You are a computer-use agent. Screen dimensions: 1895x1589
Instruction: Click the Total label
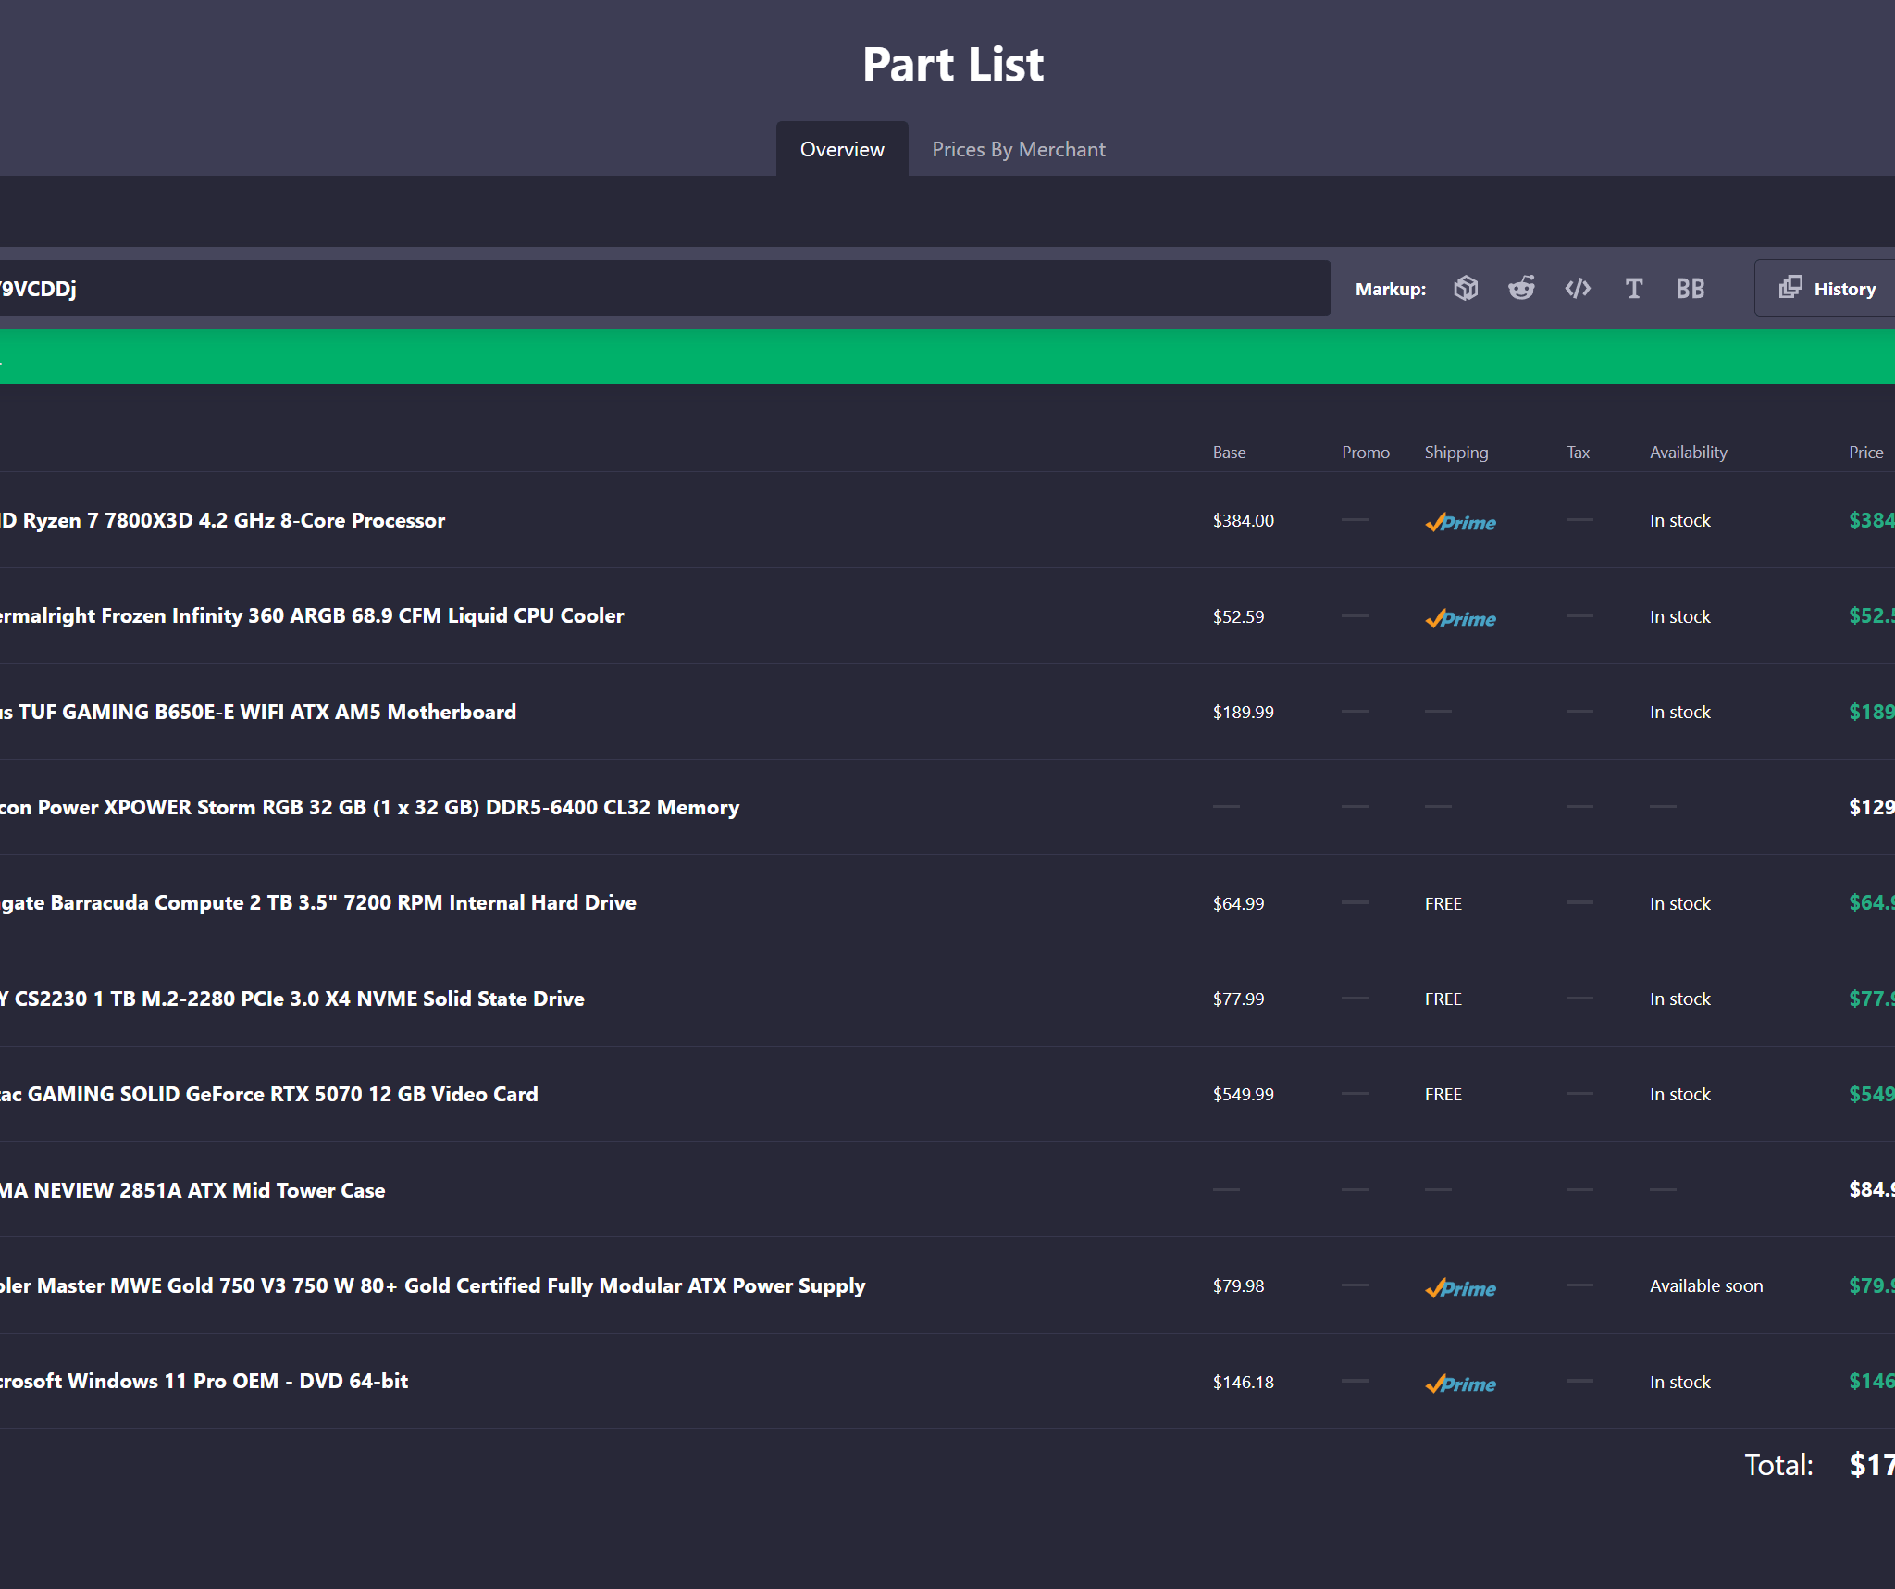(1778, 1465)
